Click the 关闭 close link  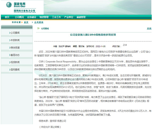point(149,29)
